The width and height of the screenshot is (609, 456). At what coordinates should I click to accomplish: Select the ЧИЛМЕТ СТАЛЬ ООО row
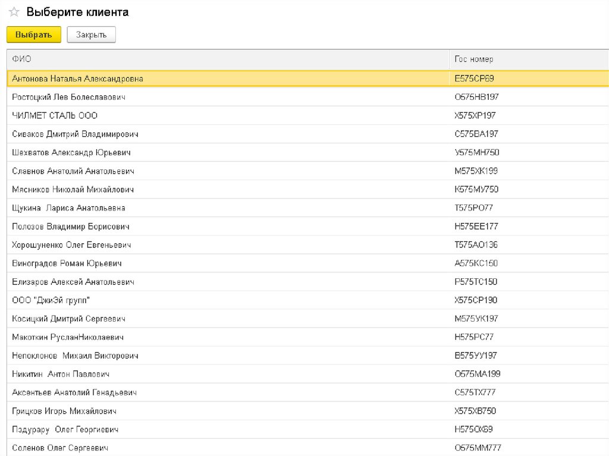click(x=55, y=115)
